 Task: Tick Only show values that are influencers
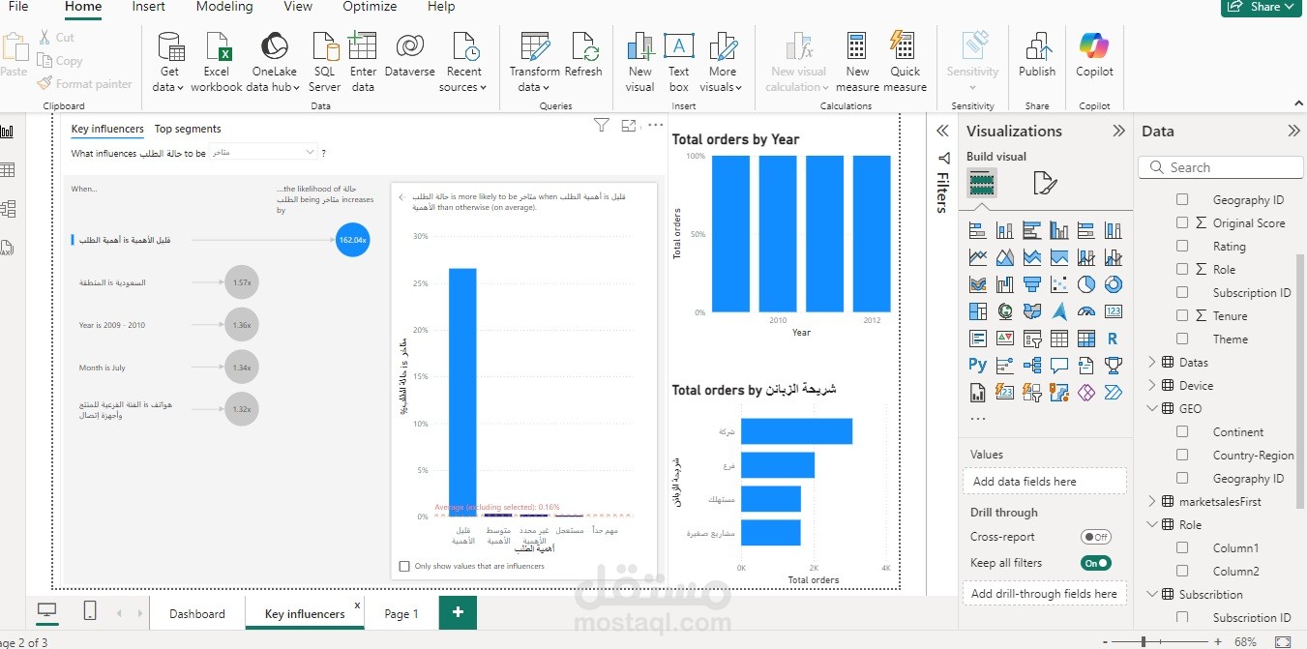point(404,566)
